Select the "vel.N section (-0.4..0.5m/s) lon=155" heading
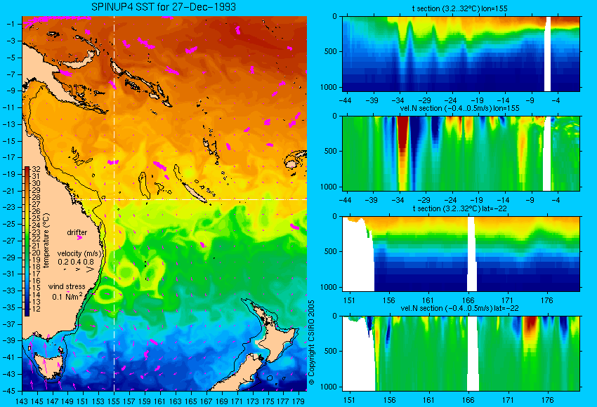The image size is (597, 407). point(459,108)
